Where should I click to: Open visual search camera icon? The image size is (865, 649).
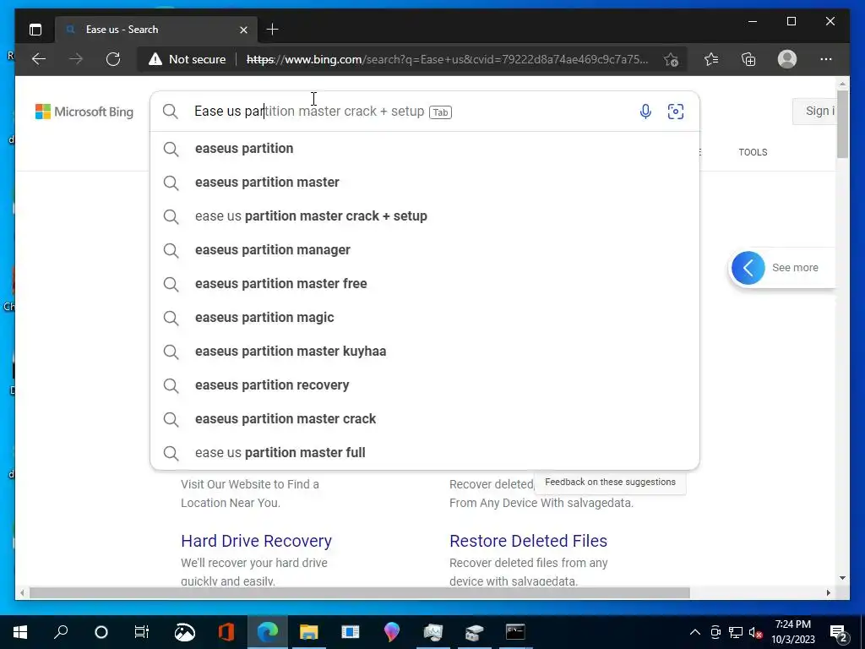click(675, 112)
